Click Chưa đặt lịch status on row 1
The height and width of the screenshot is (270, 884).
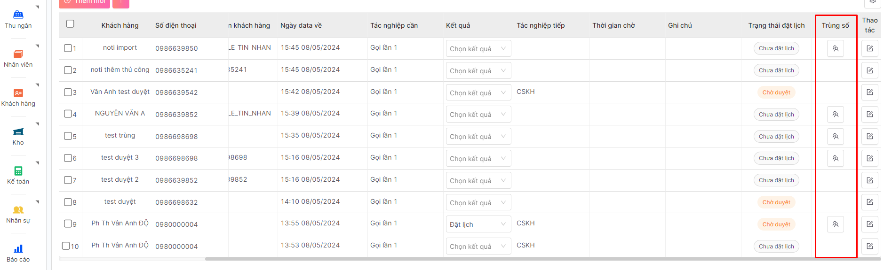[776, 48]
